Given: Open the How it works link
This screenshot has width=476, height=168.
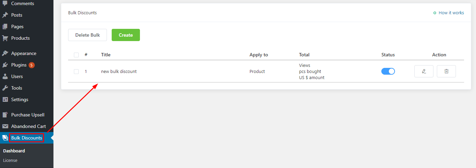Looking at the screenshot, I should pos(451,13).
